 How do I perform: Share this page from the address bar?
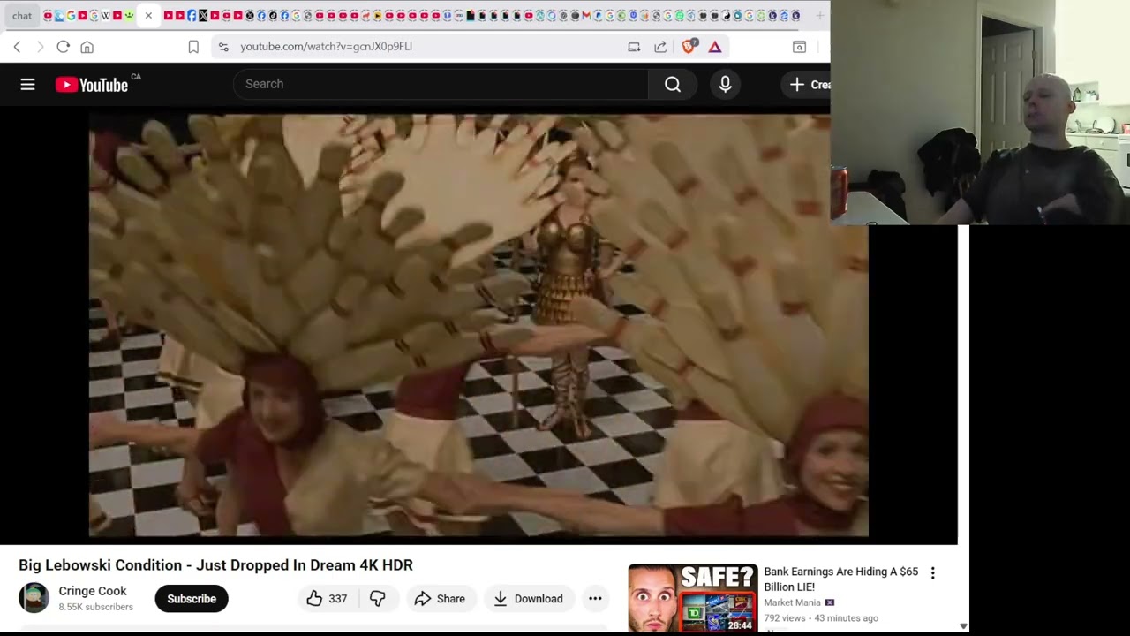point(660,47)
